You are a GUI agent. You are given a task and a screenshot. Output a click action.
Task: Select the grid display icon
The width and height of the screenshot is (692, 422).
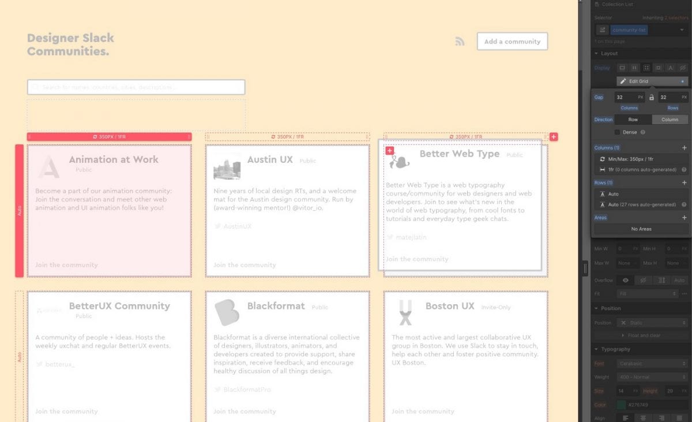coord(646,68)
